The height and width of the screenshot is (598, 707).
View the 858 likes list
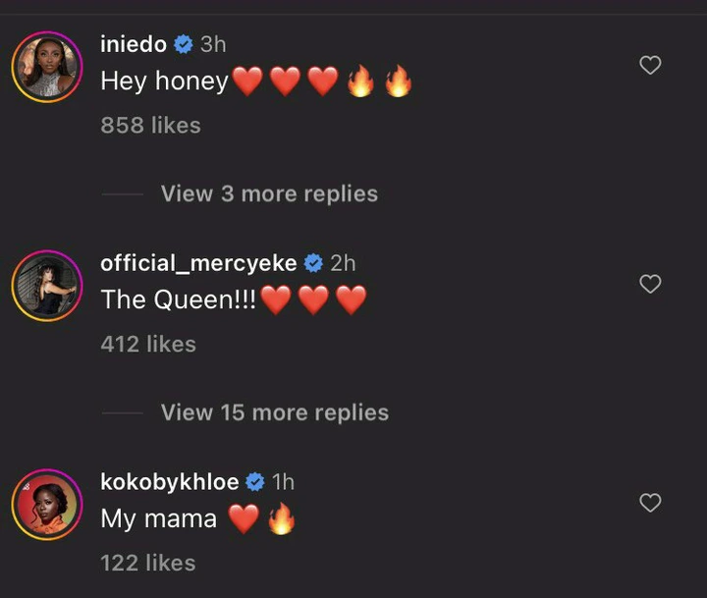150,126
